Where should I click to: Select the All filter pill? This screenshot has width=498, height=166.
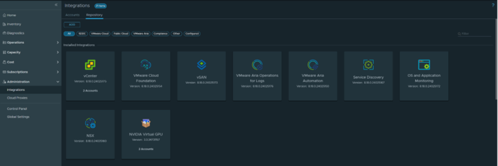(69, 34)
